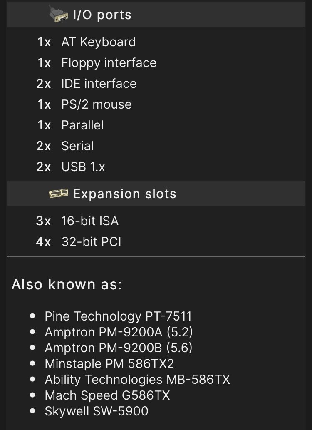This screenshot has width=312, height=430.
Task: Click the 16-bit ISA slot entry
Action: coord(90,221)
